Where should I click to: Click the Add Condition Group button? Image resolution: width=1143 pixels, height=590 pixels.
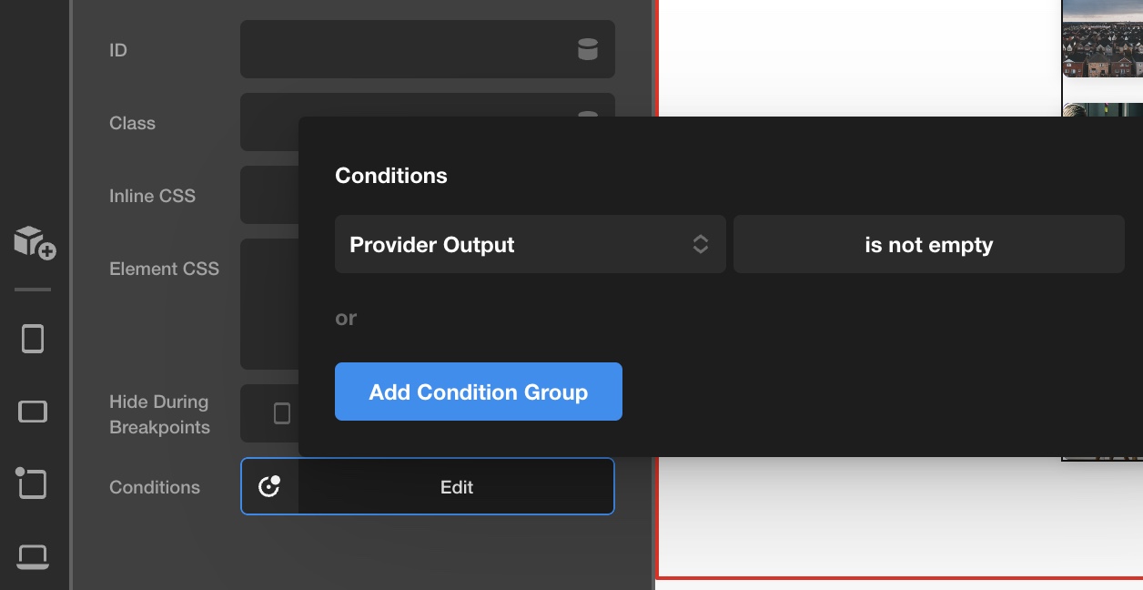pos(479,392)
